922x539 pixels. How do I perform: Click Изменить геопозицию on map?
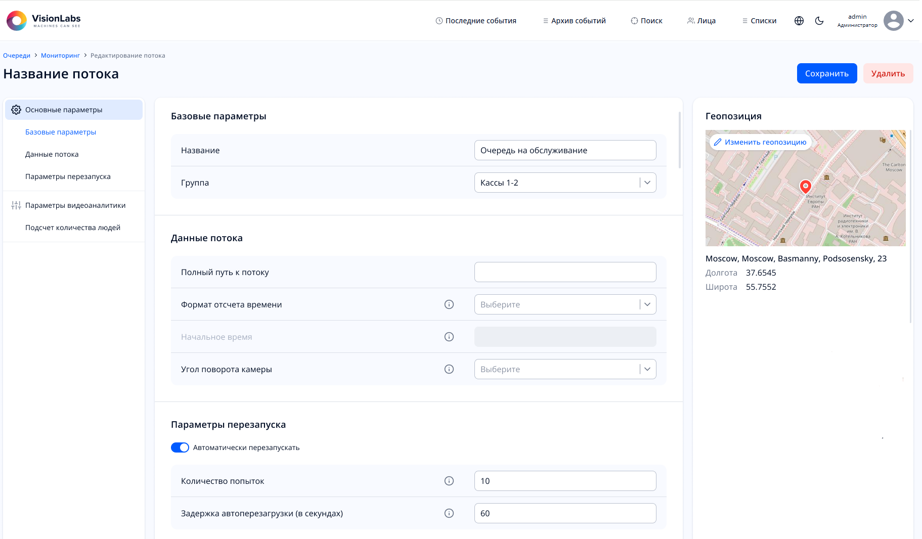pyautogui.click(x=760, y=142)
